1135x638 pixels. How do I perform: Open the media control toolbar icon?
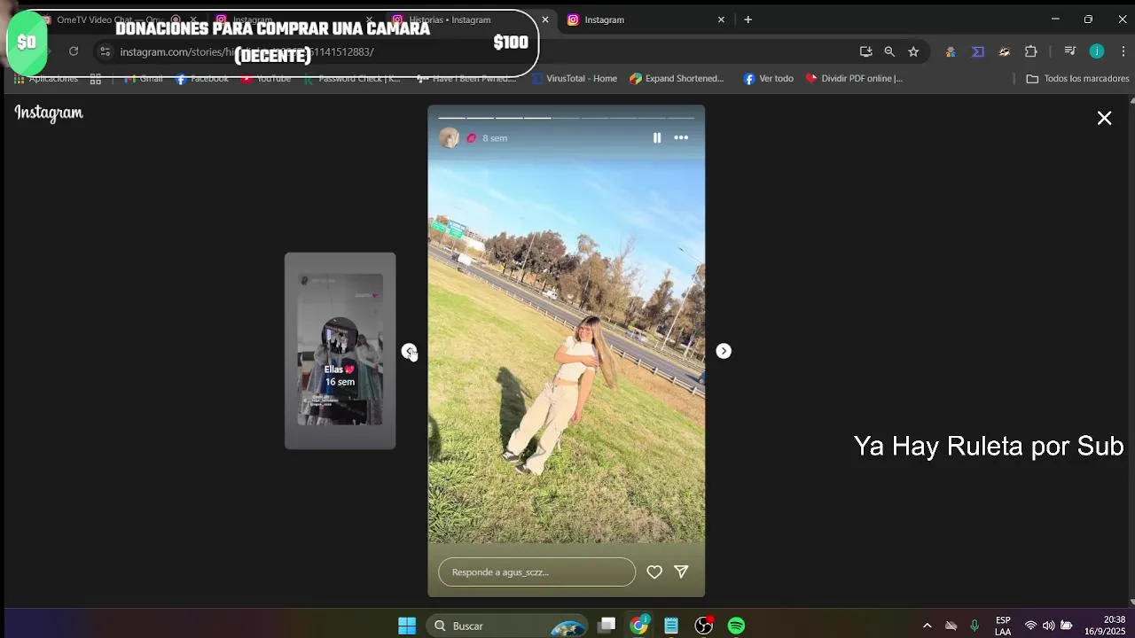(x=1069, y=51)
